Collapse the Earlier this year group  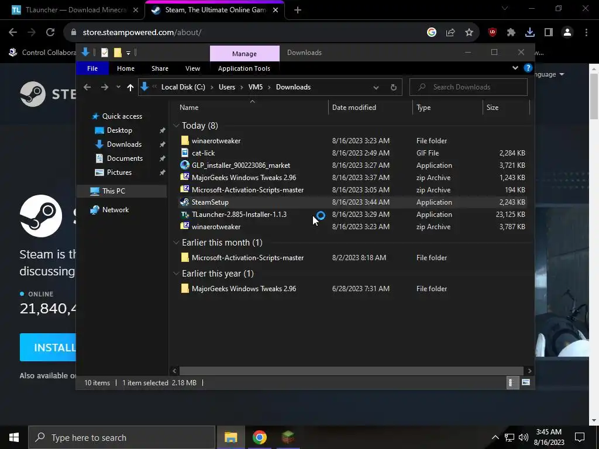[176, 274]
